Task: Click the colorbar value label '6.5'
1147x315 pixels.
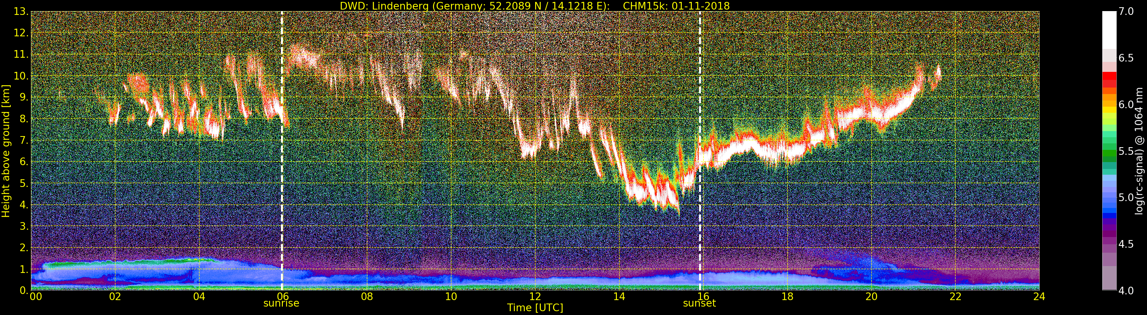Action: [x=1126, y=58]
